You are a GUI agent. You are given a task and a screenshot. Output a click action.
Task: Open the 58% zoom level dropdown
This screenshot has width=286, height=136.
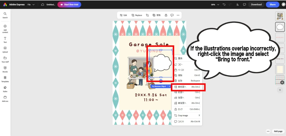pos(215,4)
